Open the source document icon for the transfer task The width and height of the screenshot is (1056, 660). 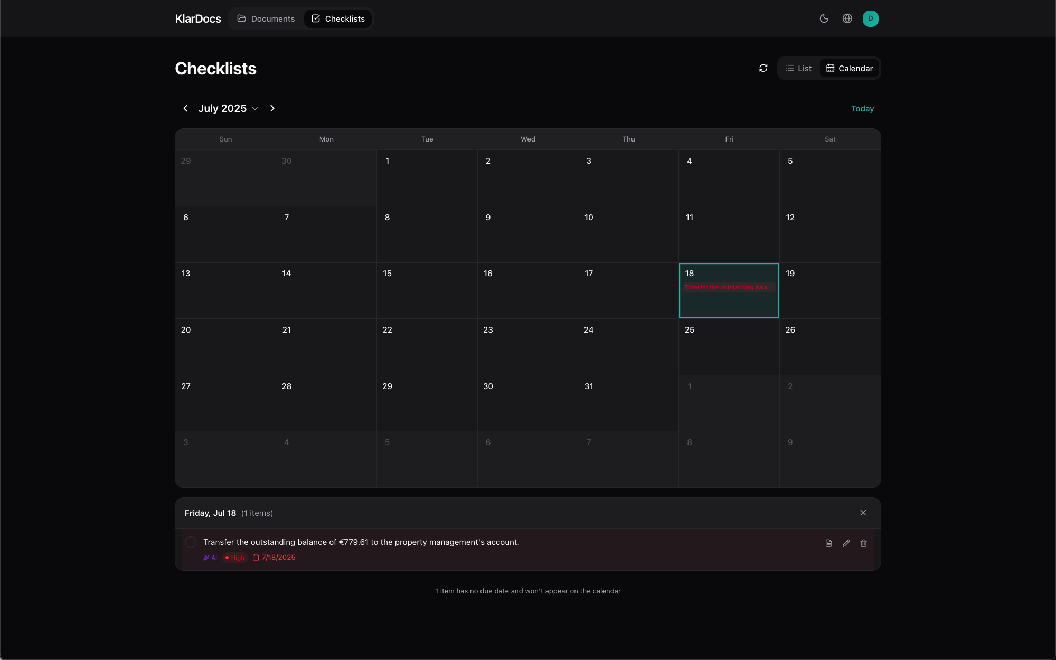[828, 543]
